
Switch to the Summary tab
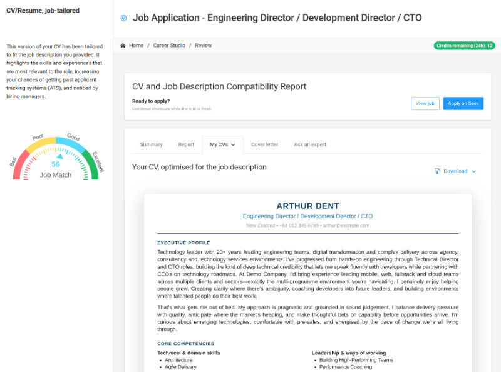pyautogui.click(x=151, y=144)
